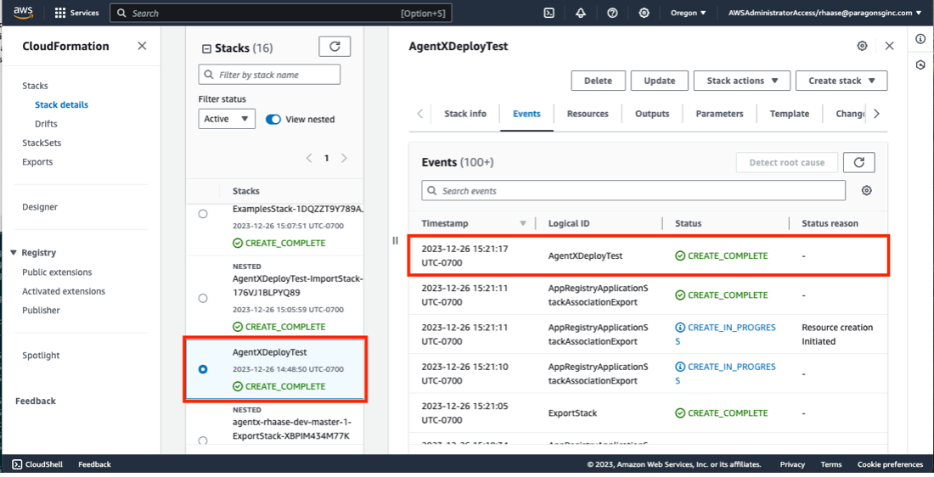Open the Terms footer link
Image resolution: width=934 pixels, height=477 pixels.
click(831, 464)
